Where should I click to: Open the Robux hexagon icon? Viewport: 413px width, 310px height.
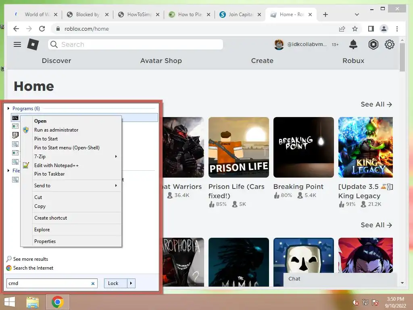[373, 44]
